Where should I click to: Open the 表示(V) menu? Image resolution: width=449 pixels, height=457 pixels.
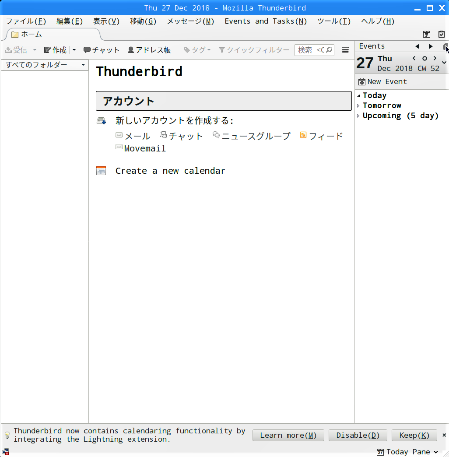106,21
